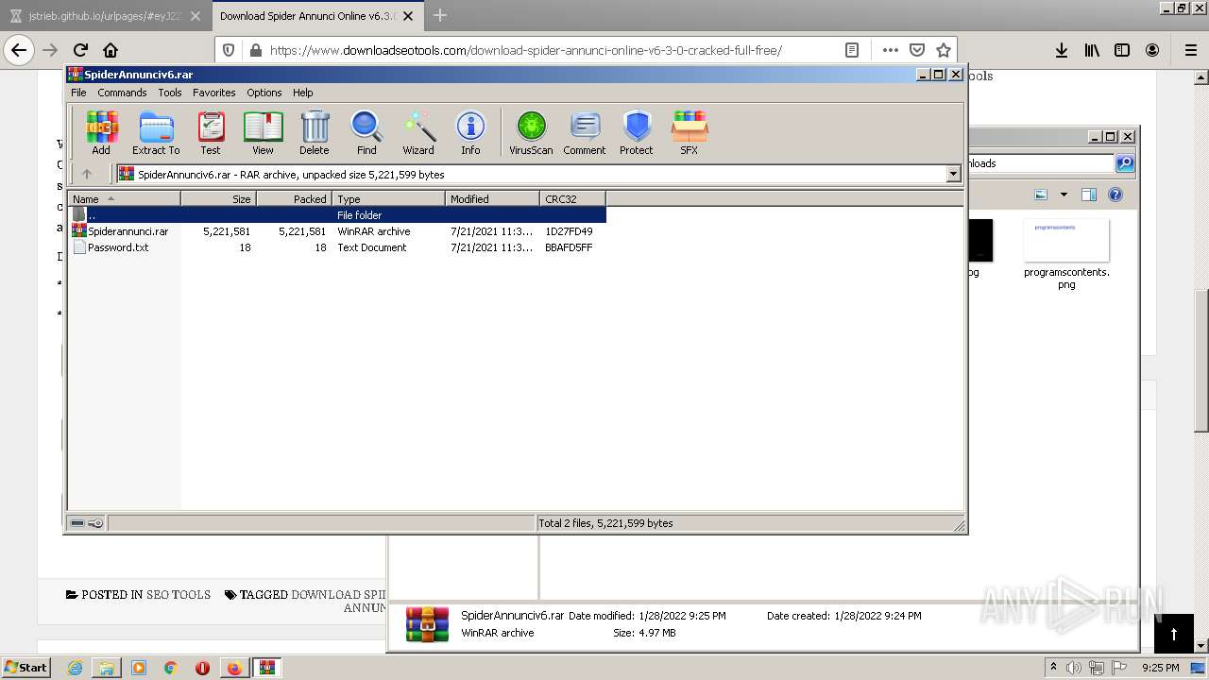This screenshot has height=680, width=1209.
Task: Click the jstrieb.github.io browser tab
Action: [x=105, y=16]
